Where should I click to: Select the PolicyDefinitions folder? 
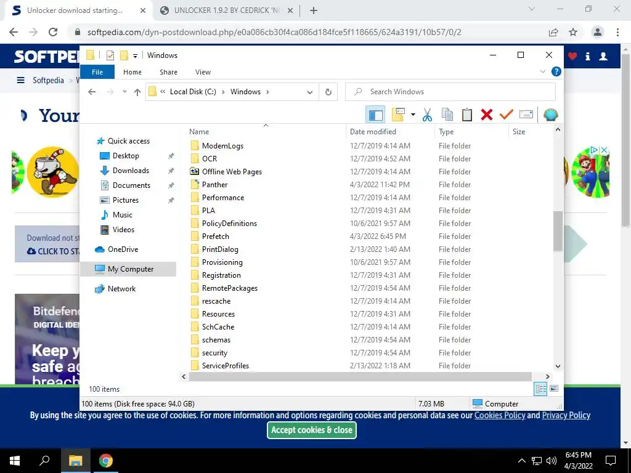coord(229,224)
